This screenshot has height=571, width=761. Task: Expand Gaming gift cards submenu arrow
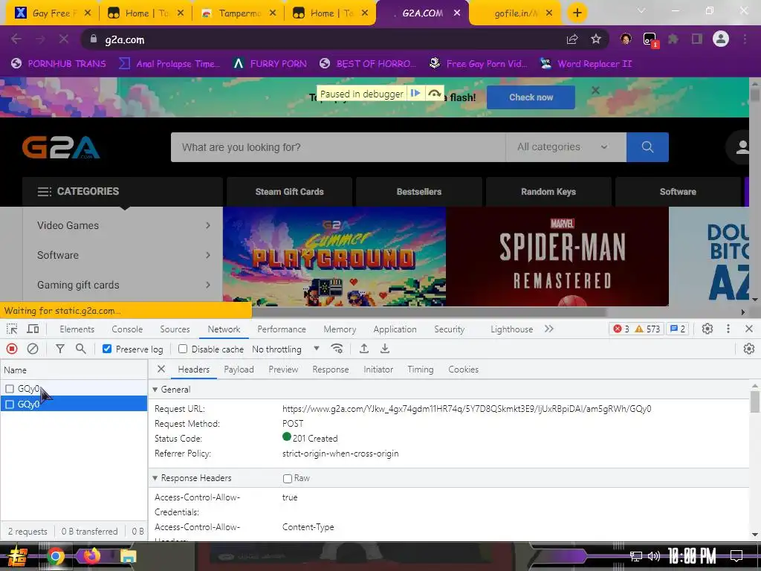coord(208,285)
